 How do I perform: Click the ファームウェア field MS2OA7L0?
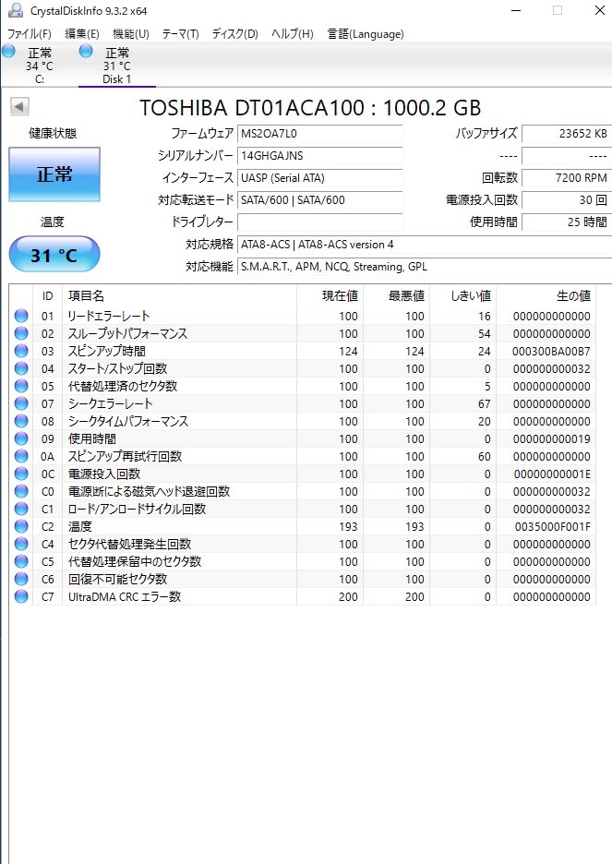point(319,133)
